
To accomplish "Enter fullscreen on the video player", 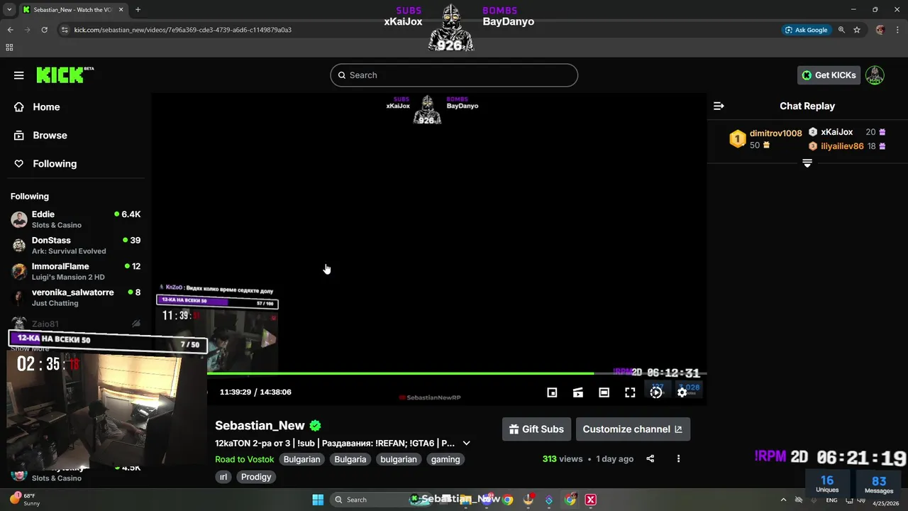I will pos(630,392).
